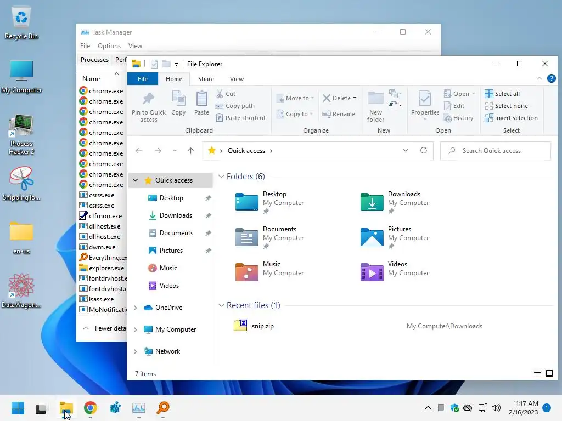Select Downloads in navigation pane
562x421 pixels.
pos(176,215)
